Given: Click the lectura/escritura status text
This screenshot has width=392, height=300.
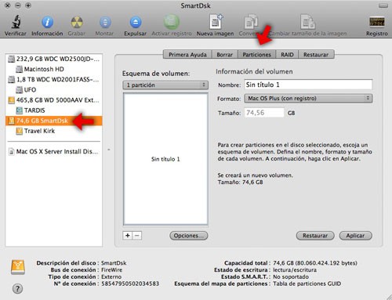Looking at the screenshot, I should pyautogui.click(x=295, y=270).
